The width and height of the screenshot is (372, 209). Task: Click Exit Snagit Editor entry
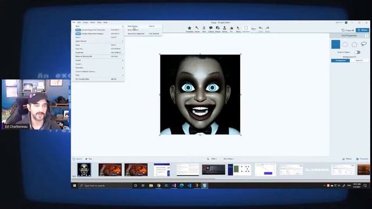pos(98,79)
